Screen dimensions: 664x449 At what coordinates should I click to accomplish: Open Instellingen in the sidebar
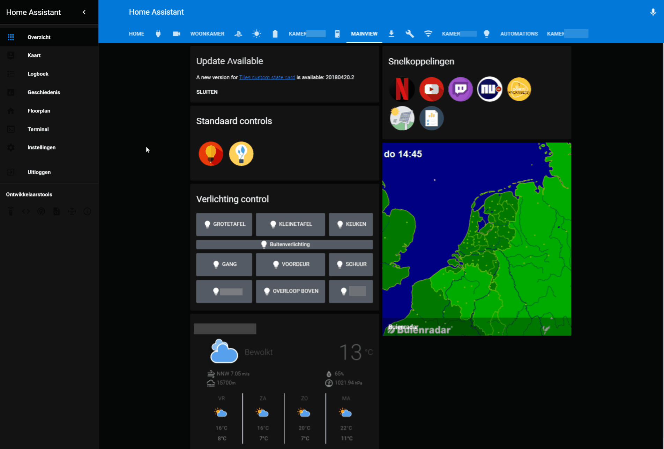pos(49,147)
